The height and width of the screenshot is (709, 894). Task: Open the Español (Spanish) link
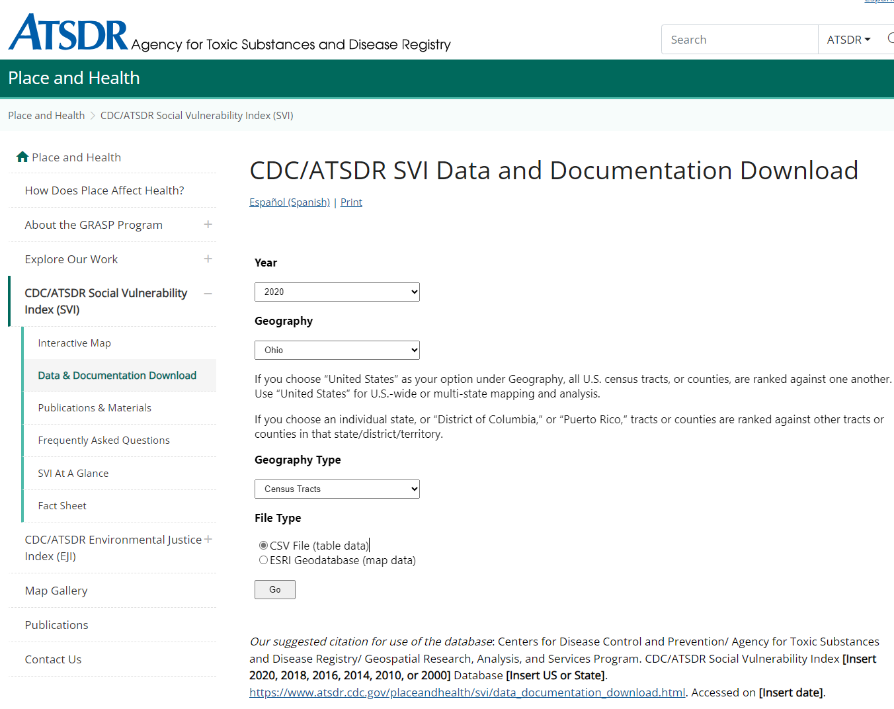pyautogui.click(x=290, y=202)
